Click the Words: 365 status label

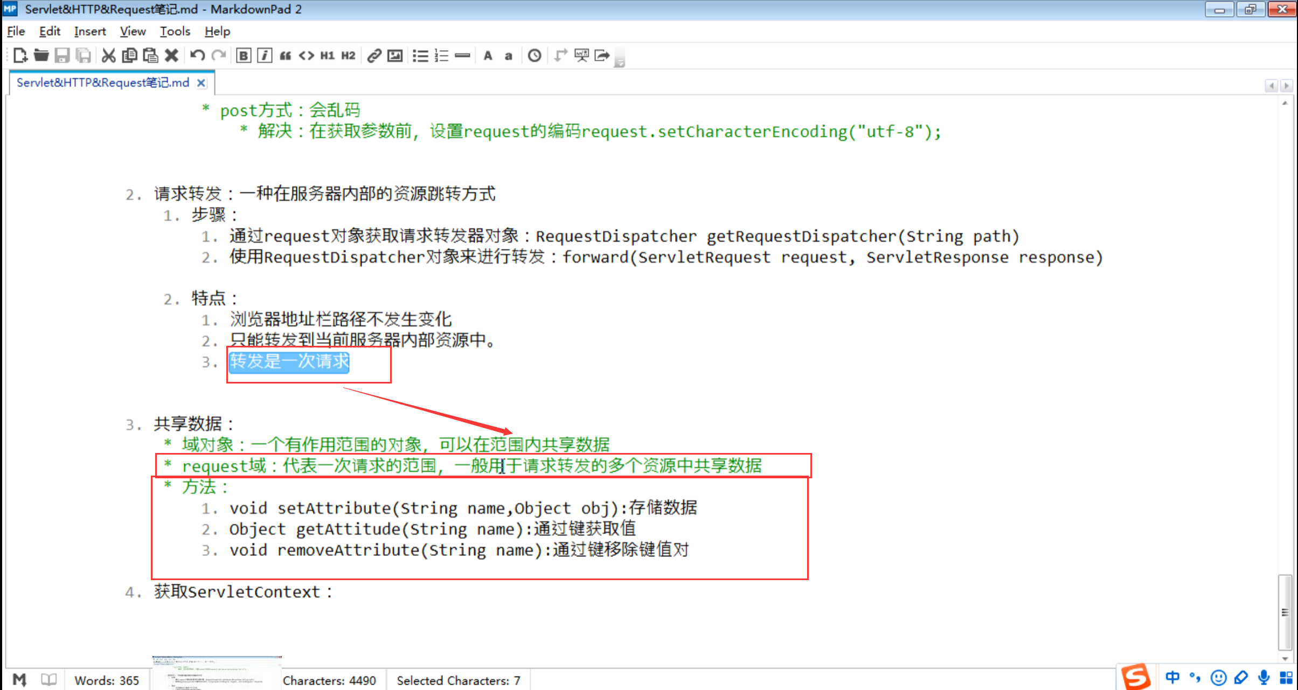107,680
